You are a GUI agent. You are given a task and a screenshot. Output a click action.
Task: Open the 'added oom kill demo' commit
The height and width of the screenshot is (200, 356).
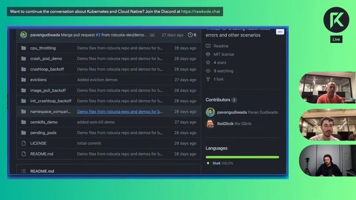pos(96,122)
